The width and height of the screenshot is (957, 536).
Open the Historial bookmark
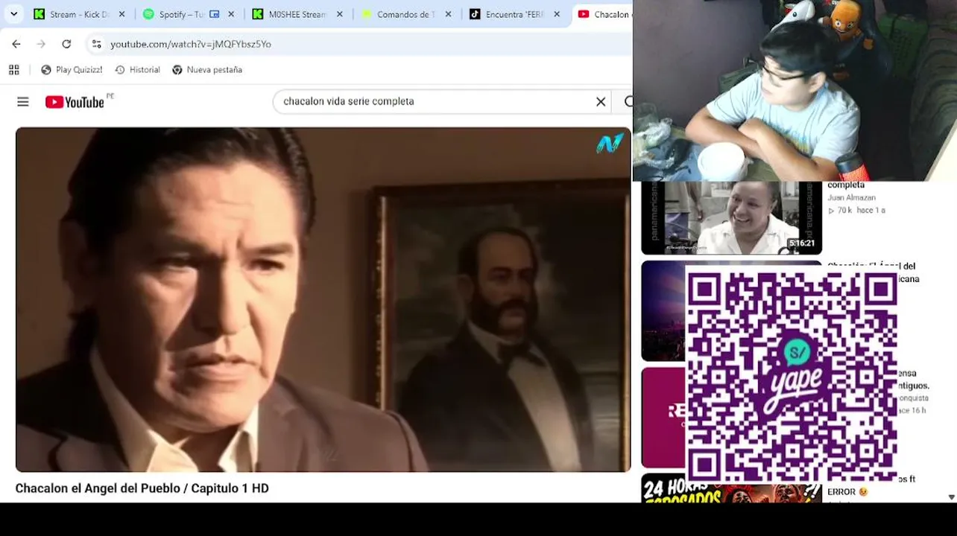(137, 70)
